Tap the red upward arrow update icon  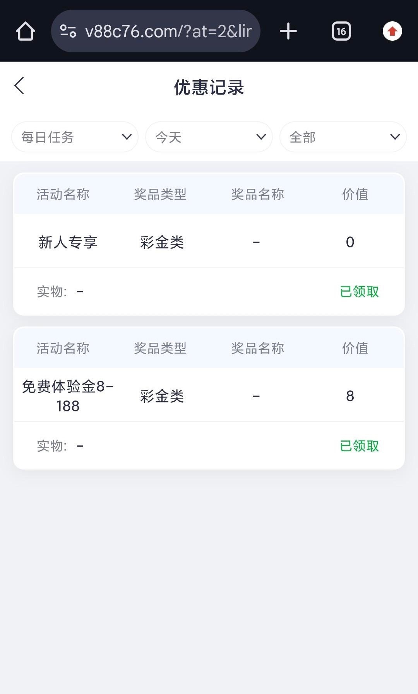[392, 31]
